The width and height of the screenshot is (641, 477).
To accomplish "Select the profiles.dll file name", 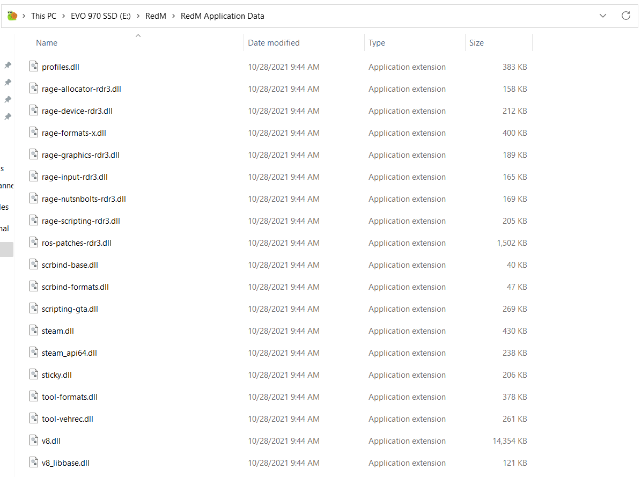I will click(x=61, y=67).
